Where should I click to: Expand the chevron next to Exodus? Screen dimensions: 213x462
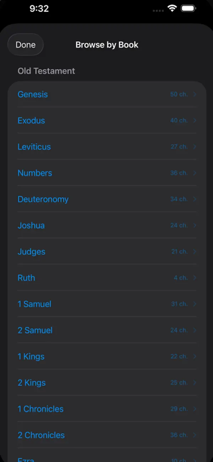pos(195,120)
